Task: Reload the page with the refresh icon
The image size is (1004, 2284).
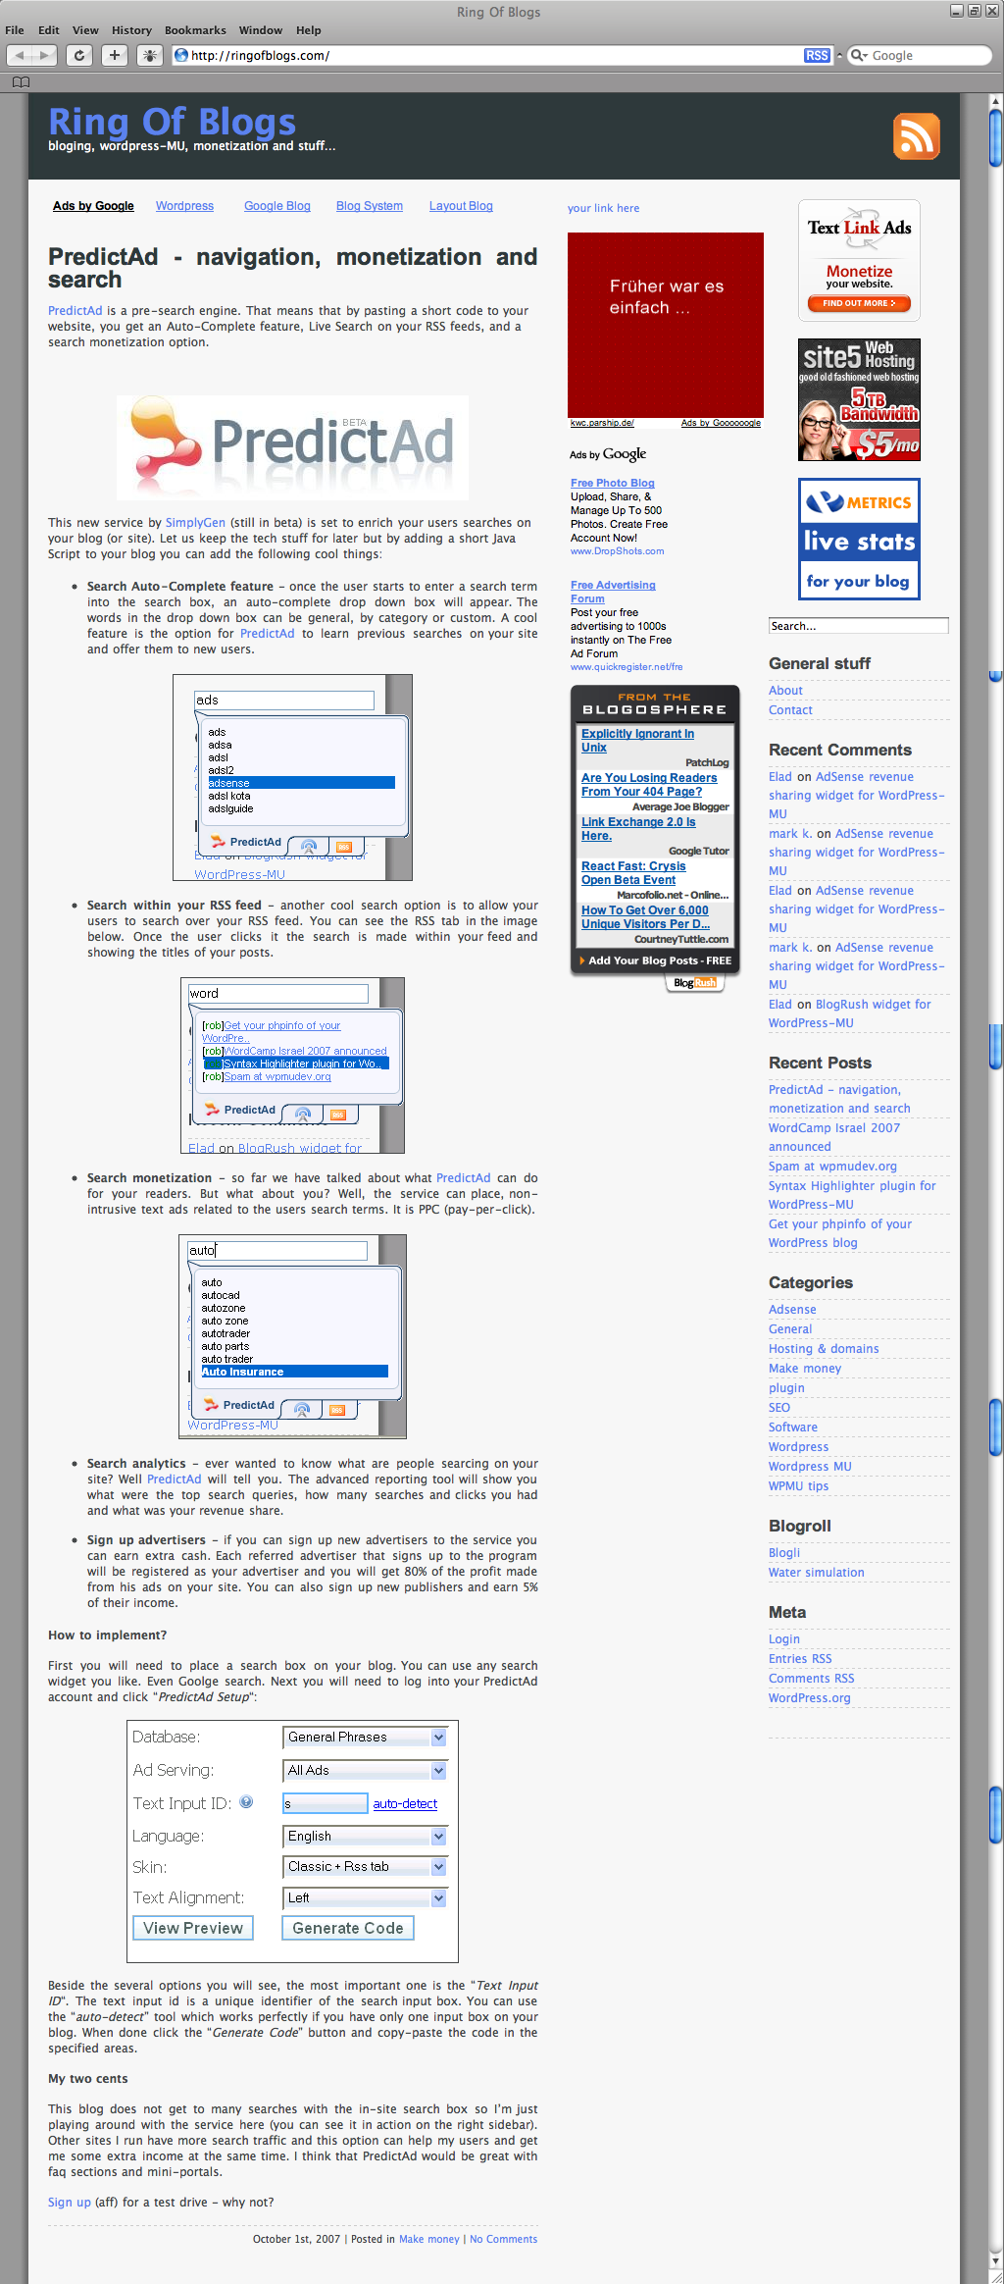Action: pos(79,56)
